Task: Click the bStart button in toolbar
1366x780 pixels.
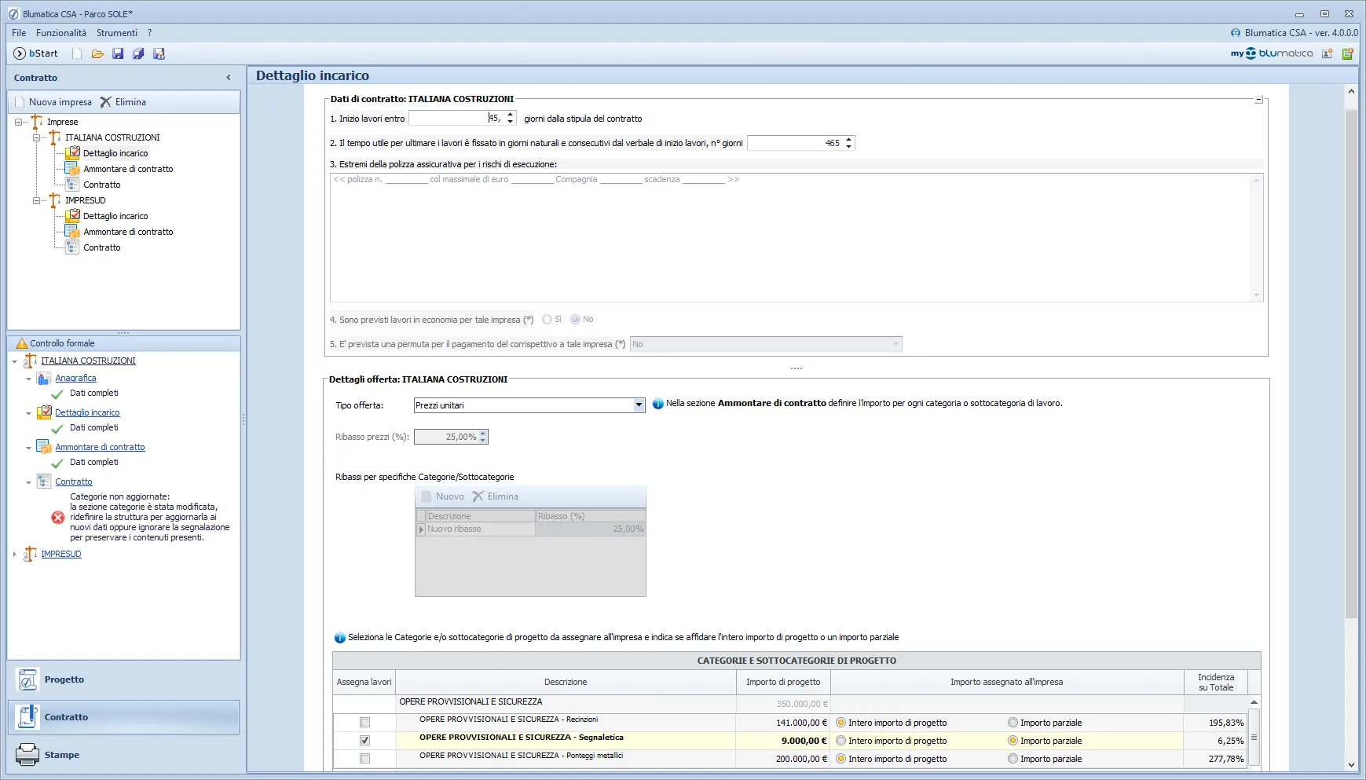Action: click(36, 53)
